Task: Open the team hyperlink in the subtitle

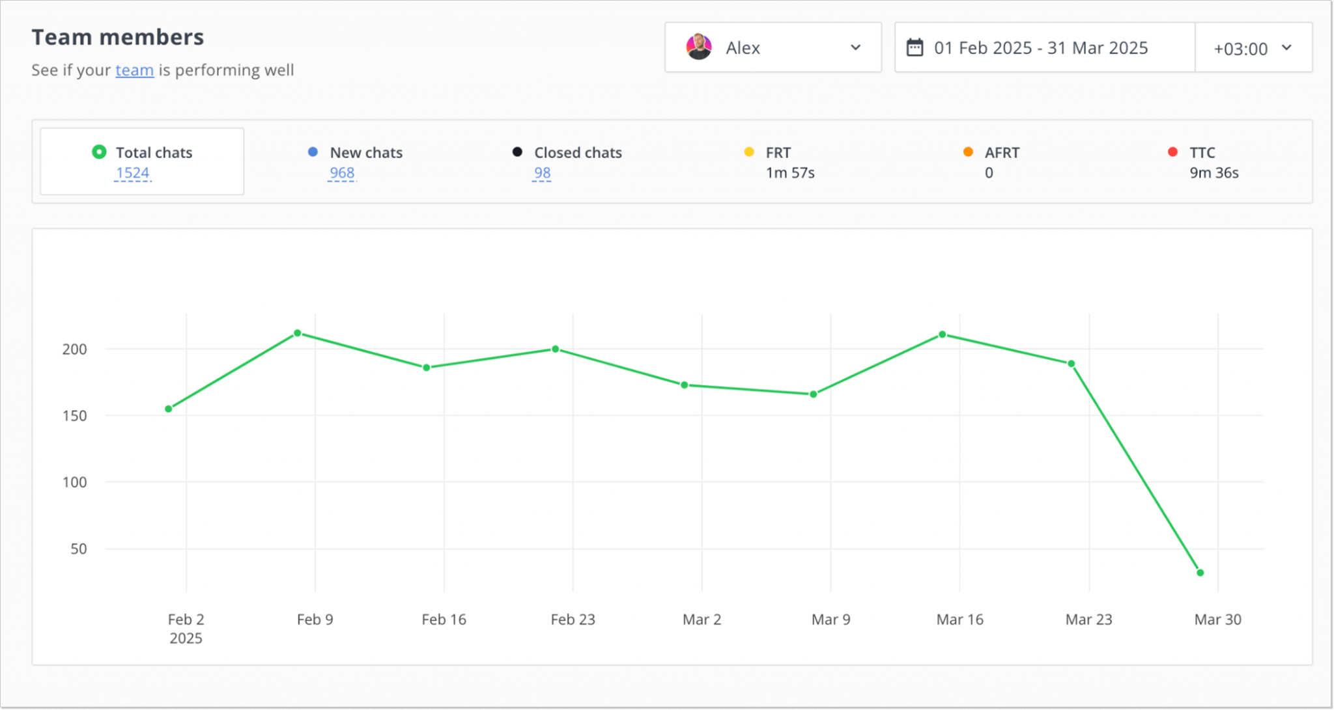Action: tap(134, 70)
